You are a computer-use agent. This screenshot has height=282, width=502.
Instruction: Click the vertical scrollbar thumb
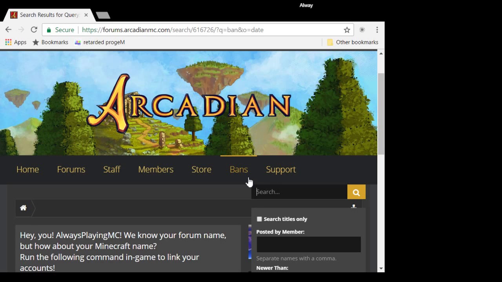pyautogui.click(x=381, y=114)
